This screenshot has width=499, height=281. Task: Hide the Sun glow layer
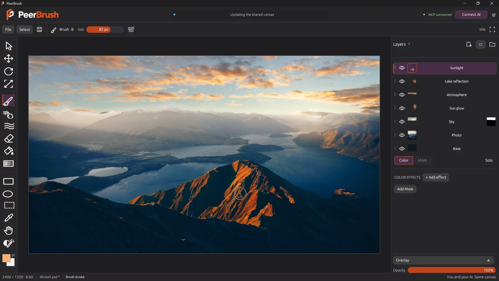[402, 108]
